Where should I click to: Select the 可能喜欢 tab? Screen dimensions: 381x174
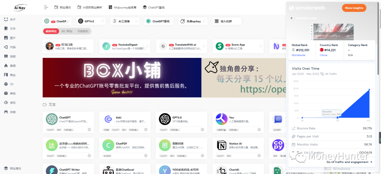[83, 31]
